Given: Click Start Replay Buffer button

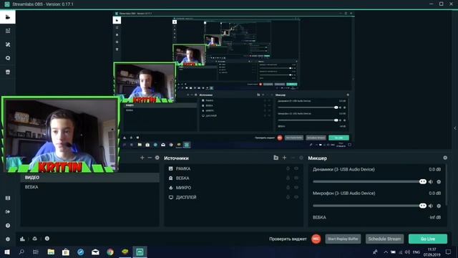Looking at the screenshot, I should pyautogui.click(x=343, y=239).
